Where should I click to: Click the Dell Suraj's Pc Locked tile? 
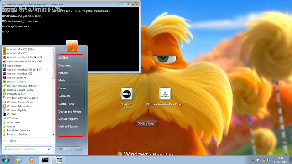coord(127,94)
